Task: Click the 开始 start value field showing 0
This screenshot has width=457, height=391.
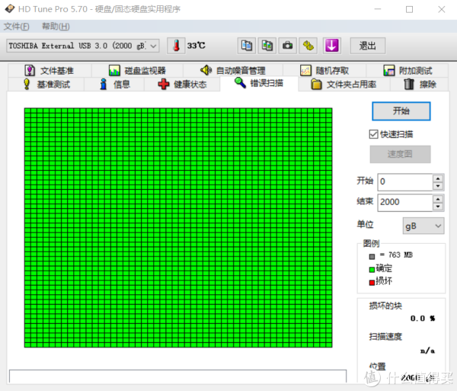Action: [405, 181]
